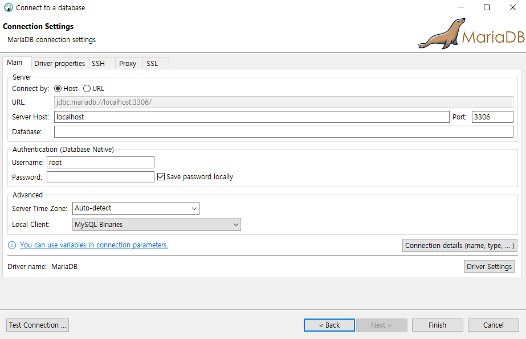The height and width of the screenshot is (339, 526).
Task: Open the Local Client dropdown
Action: click(157, 225)
